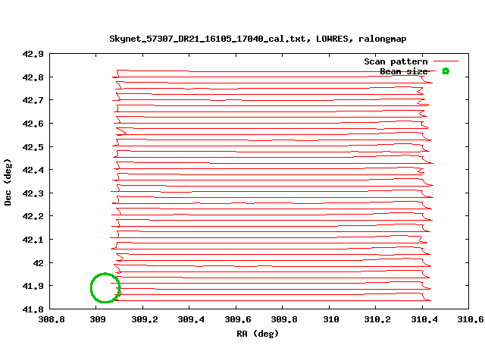
Task: Click the 310.2 RA tick label
Action: click(x=377, y=319)
